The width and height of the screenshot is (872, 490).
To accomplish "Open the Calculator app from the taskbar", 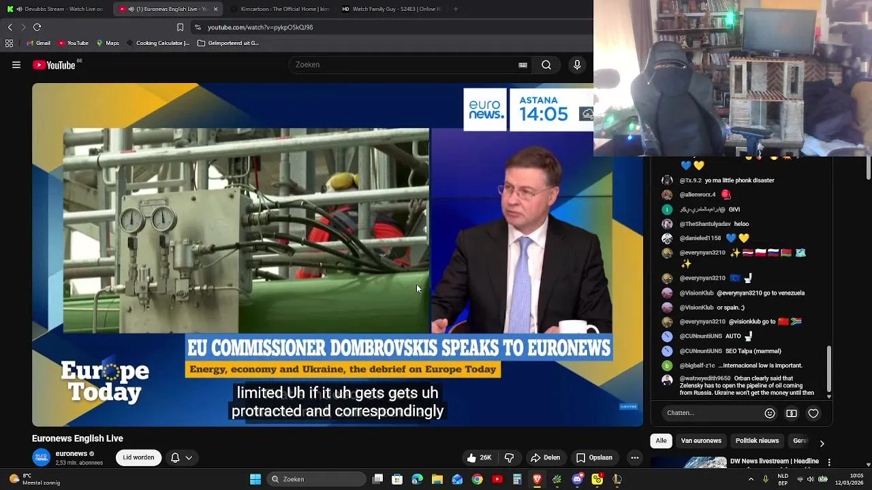I will [x=517, y=479].
